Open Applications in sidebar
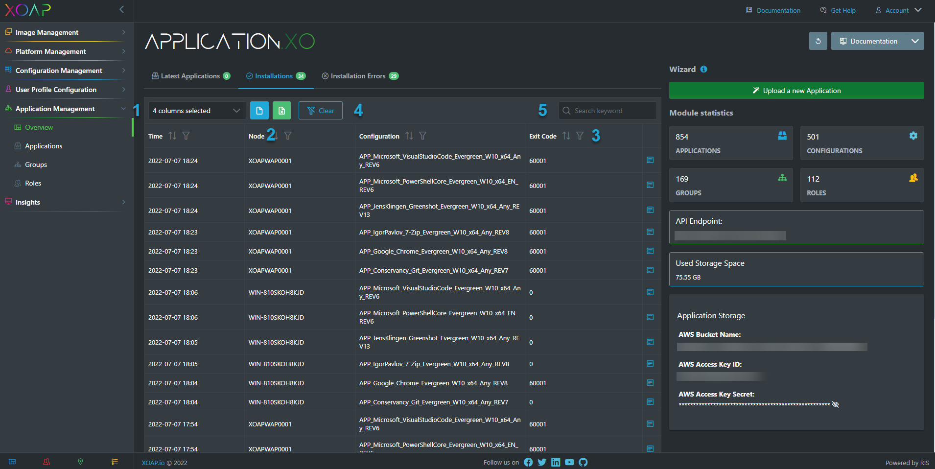This screenshot has height=469, width=935. (44, 146)
